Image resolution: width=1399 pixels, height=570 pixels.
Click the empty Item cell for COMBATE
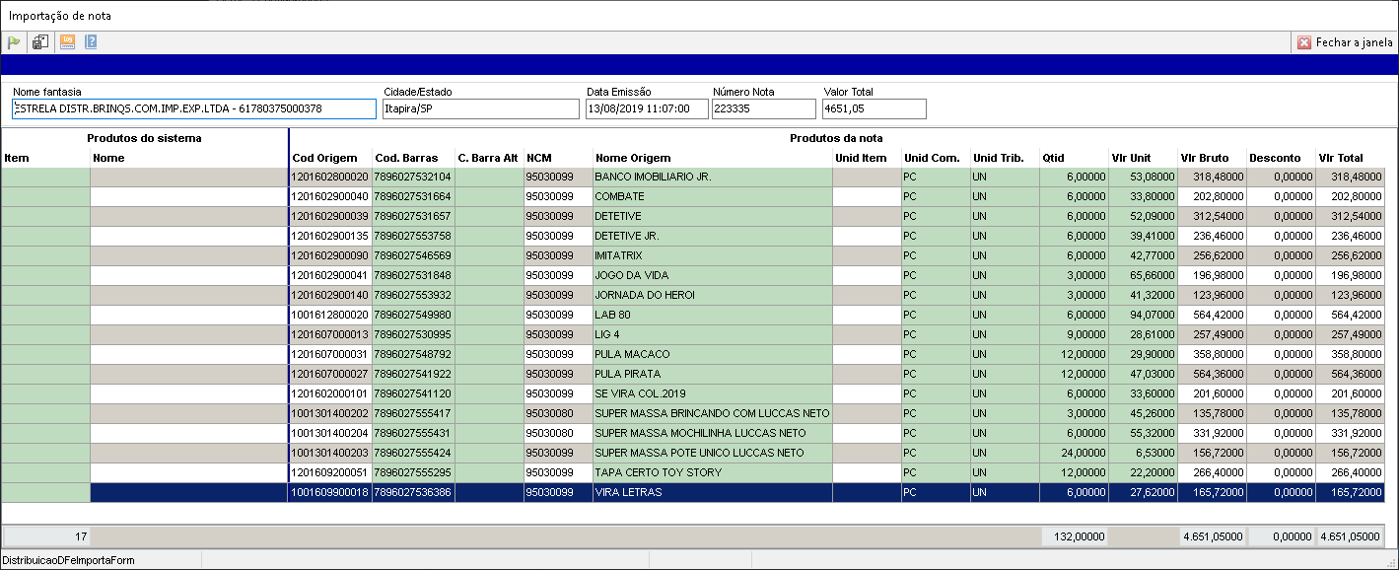tap(45, 196)
